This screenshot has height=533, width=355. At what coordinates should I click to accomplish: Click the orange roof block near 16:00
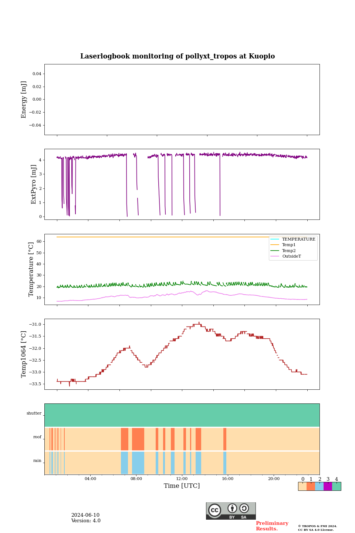pyautogui.click(x=225, y=439)
